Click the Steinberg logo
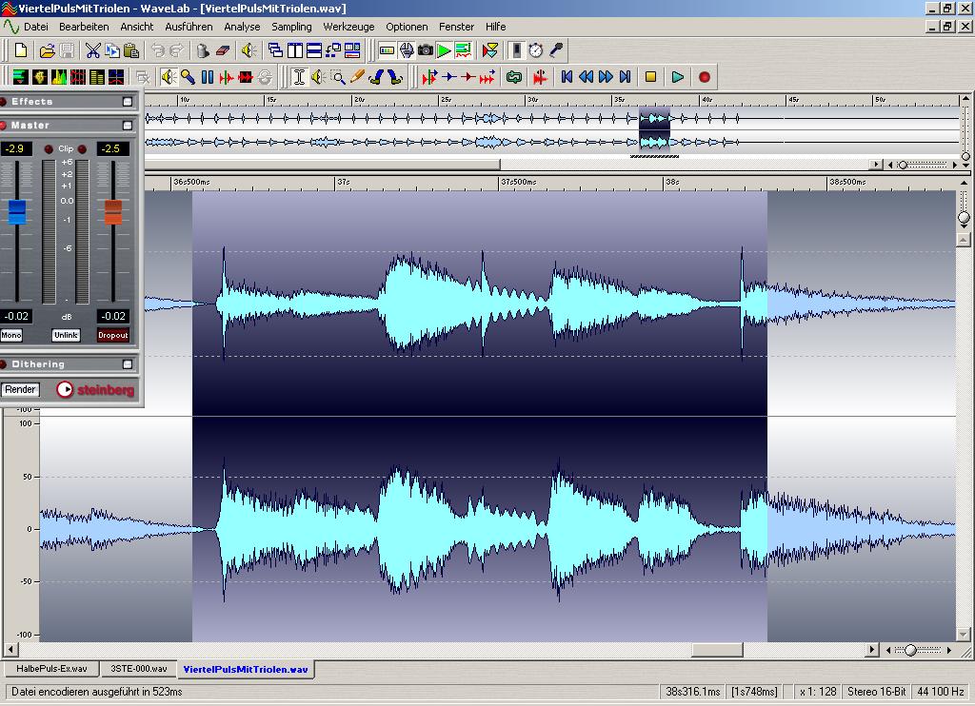 tap(95, 390)
